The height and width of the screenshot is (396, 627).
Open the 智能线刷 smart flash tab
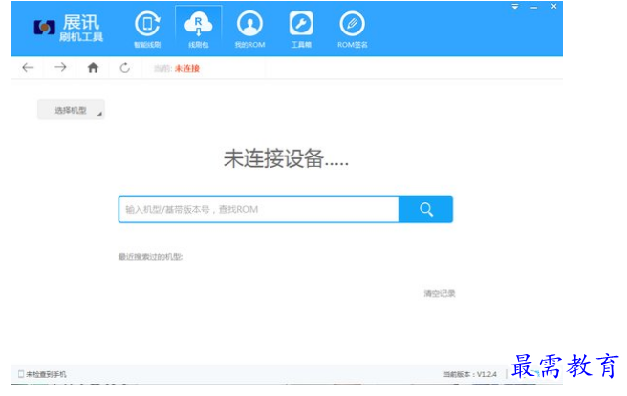147,30
